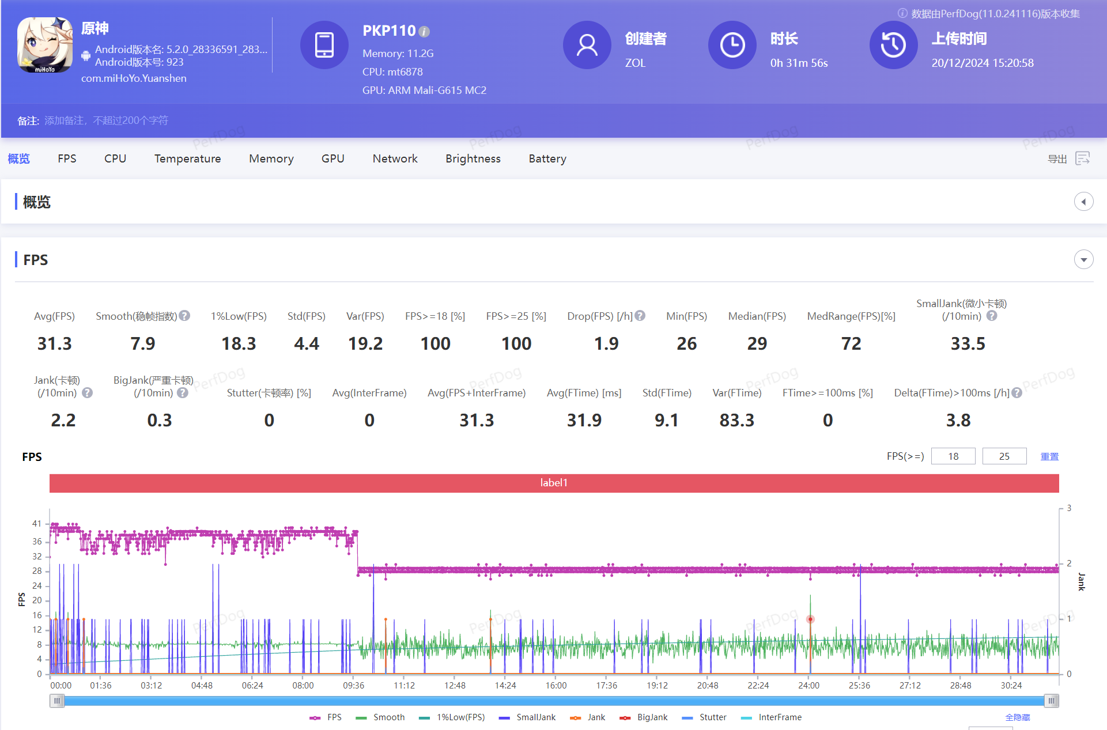Toggle FPS series in chart legend
The height and width of the screenshot is (730, 1107).
326,717
